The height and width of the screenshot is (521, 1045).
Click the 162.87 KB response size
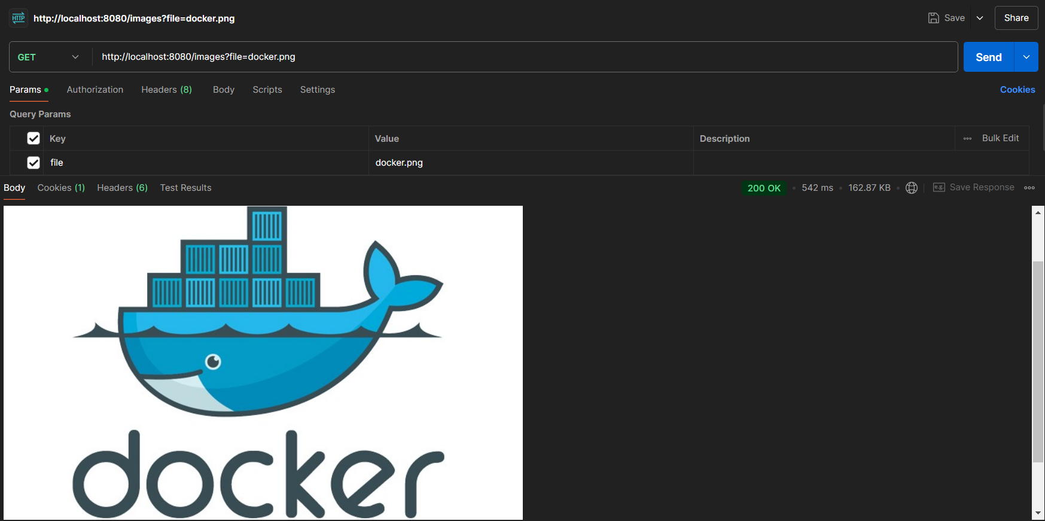[869, 188]
